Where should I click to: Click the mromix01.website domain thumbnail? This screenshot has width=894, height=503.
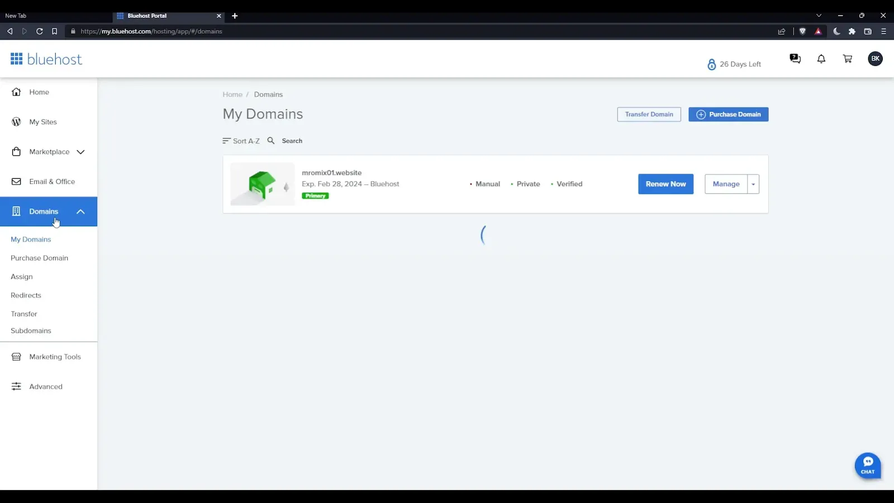click(262, 184)
